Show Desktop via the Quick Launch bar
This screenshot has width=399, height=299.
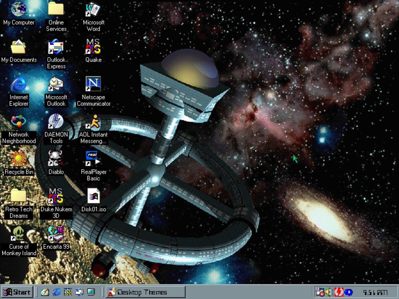click(x=90, y=292)
